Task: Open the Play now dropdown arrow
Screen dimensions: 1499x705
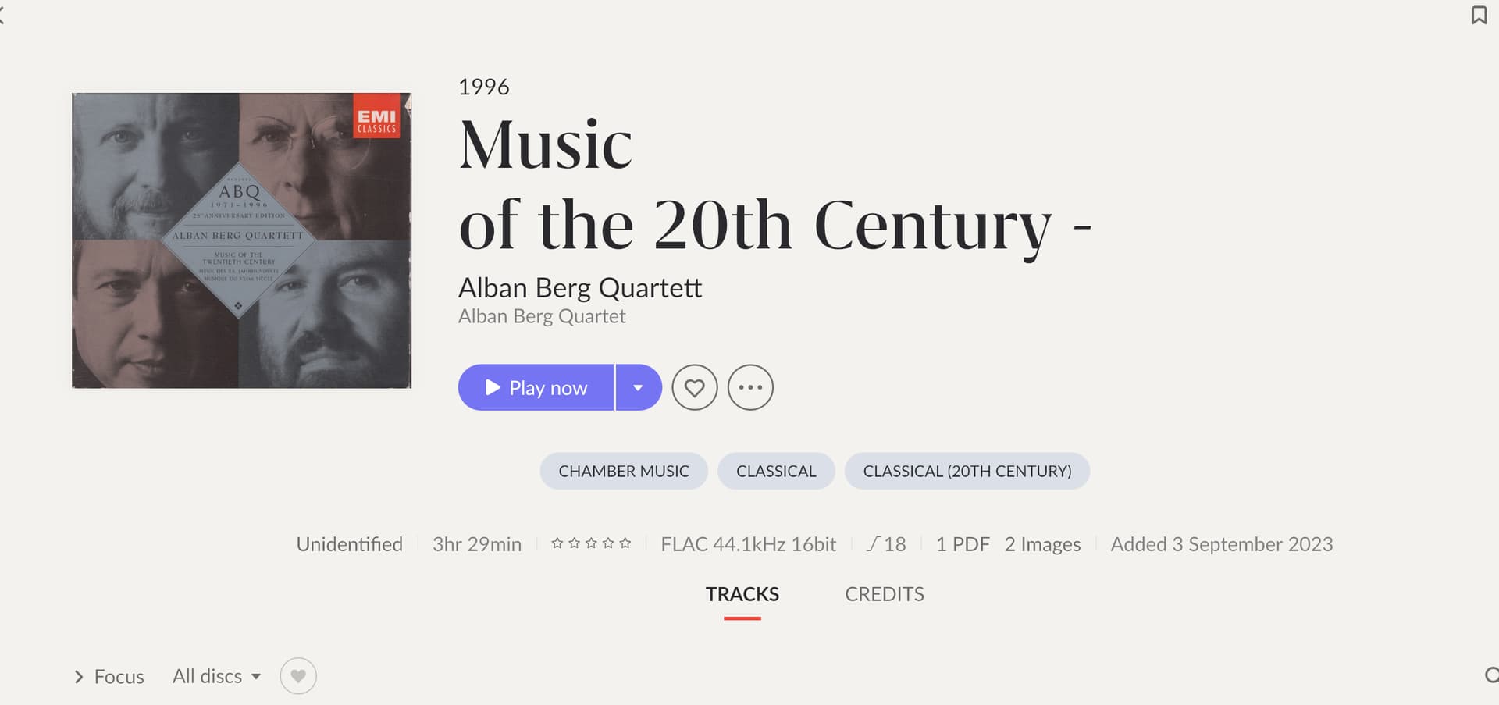Action: [x=639, y=387]
